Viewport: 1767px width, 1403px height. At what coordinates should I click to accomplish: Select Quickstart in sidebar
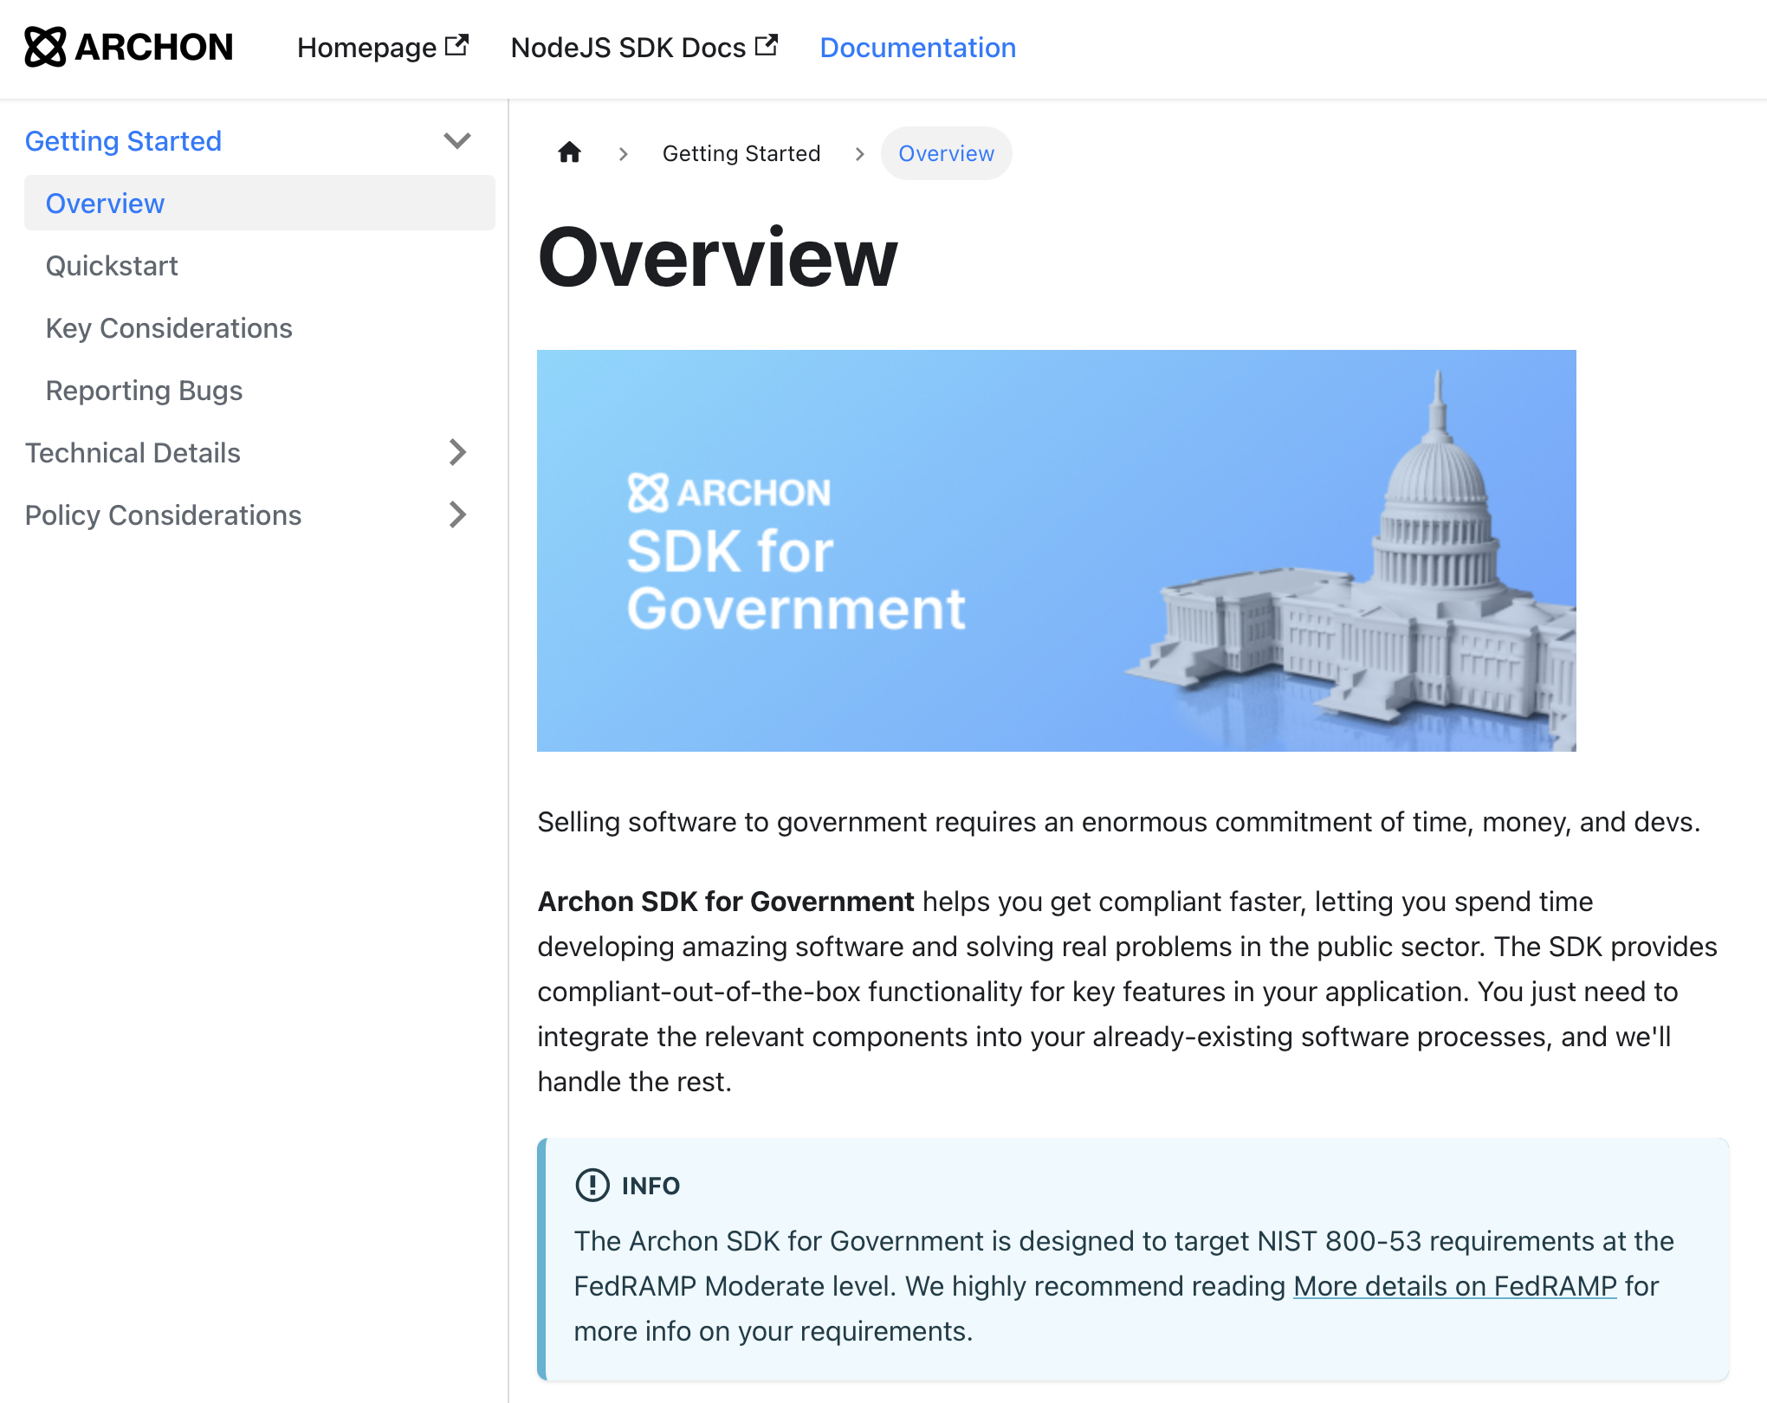112,266
